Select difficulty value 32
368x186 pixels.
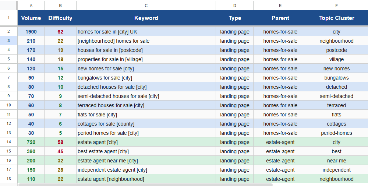coord(60,161)
